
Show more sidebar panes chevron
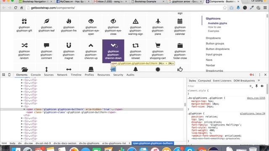[x=259, y=81]
